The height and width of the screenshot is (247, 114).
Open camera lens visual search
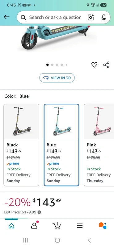tap(91, 17)
